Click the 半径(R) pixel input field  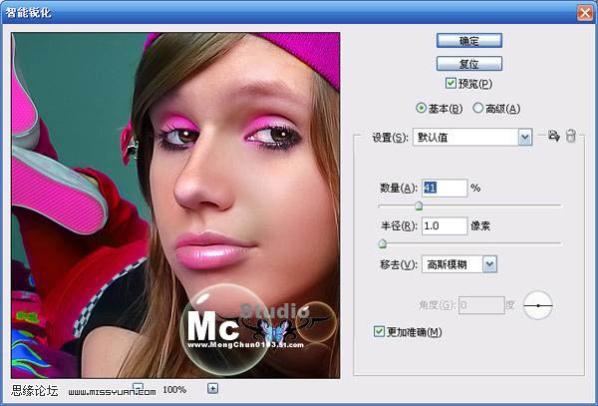point(444,226)
